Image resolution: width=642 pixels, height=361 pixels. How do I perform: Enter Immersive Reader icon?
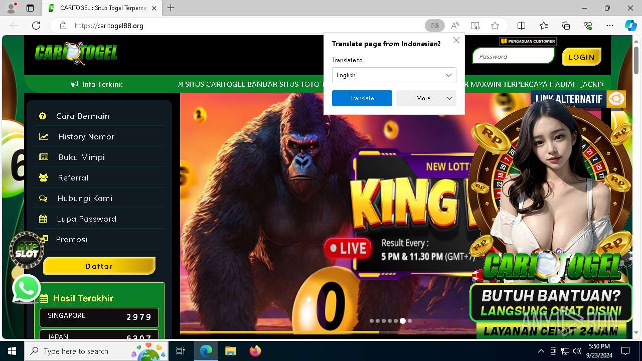click(x=475, y=26)
